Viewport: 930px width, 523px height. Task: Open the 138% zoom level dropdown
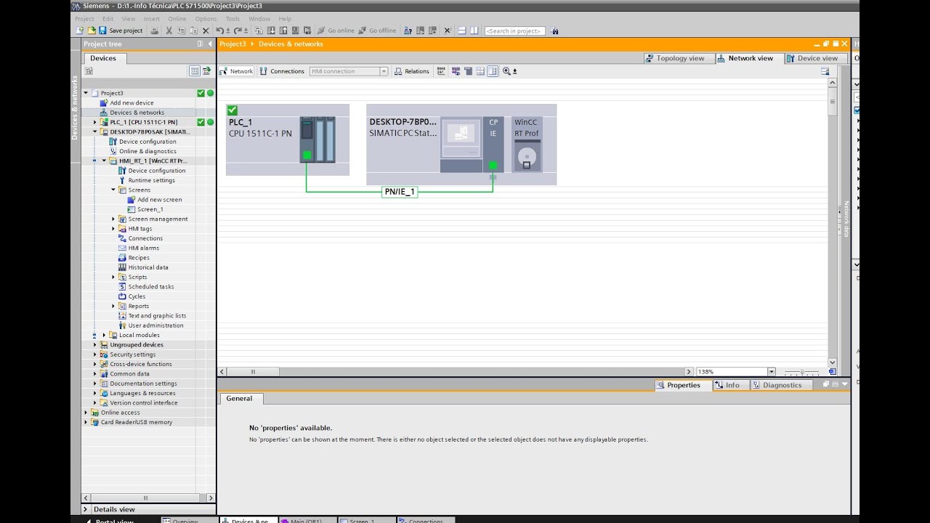[772, 372]
